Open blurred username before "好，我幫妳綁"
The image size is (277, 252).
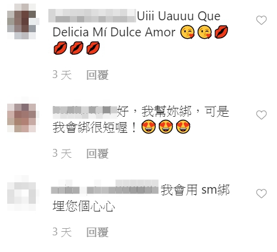click(85, 110)
